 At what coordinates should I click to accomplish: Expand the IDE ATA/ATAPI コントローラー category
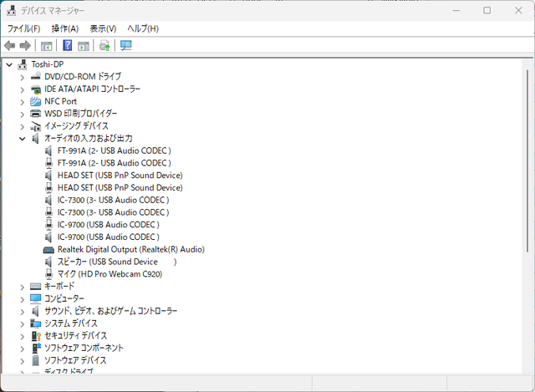tap(23, 89)
